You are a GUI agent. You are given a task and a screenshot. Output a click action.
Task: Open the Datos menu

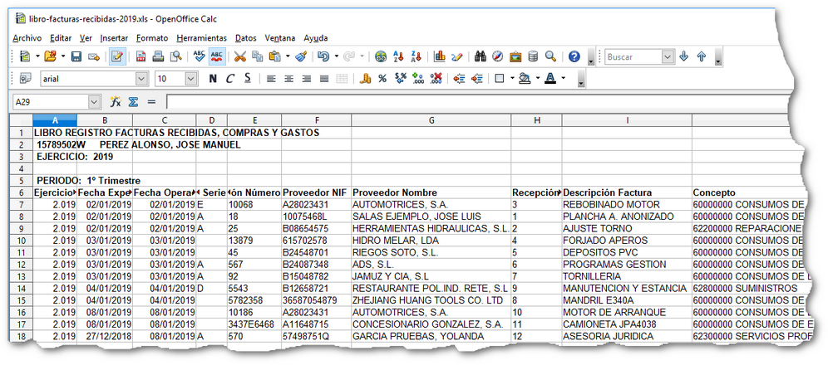pyautogui.click(x=245, y=38)
